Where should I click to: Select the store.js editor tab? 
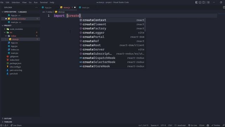click(66, 7)
